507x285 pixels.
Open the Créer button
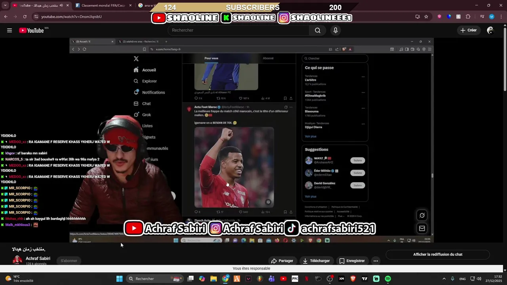click(469, 30)
